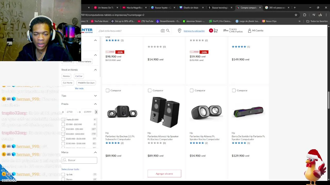The image size is (330, 185).
Task: Click Ver más stores link
Action: coord(79,88)
